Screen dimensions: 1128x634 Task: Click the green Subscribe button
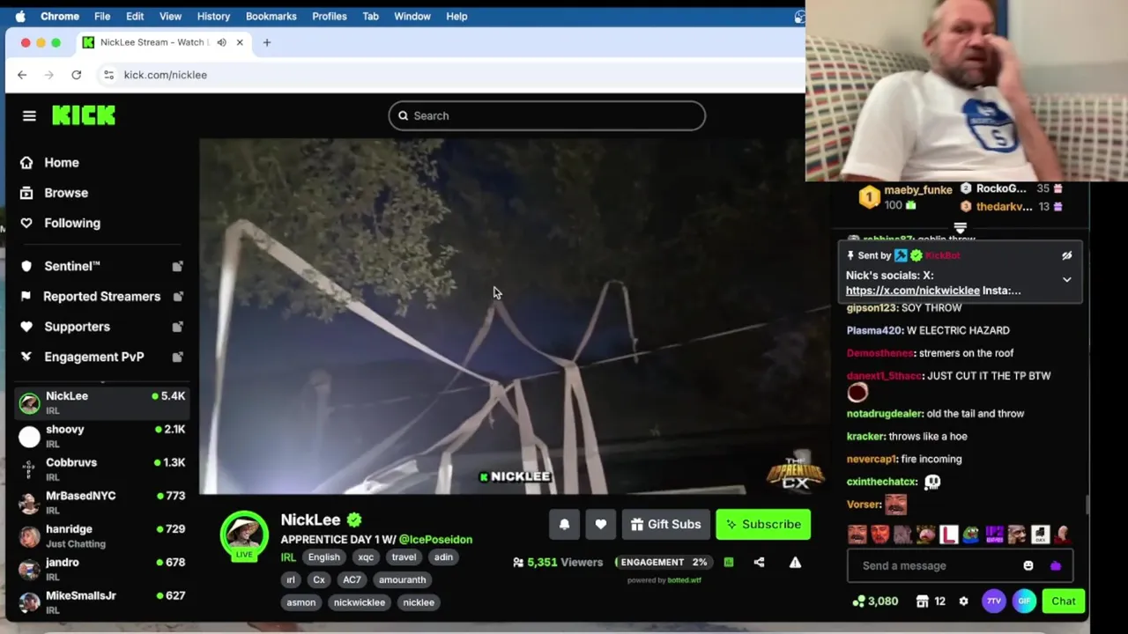pos(763,524)
